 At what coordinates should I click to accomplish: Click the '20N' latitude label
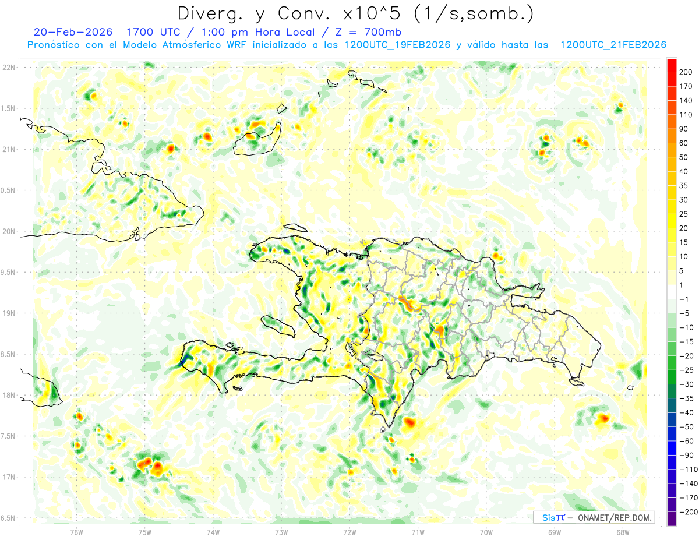pyautogui.click(x=9, y=231)
